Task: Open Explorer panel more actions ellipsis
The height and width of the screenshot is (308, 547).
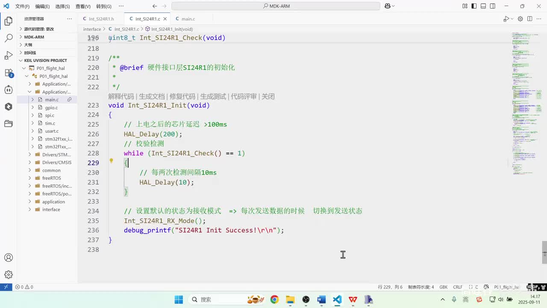Action: click(70, 19)
